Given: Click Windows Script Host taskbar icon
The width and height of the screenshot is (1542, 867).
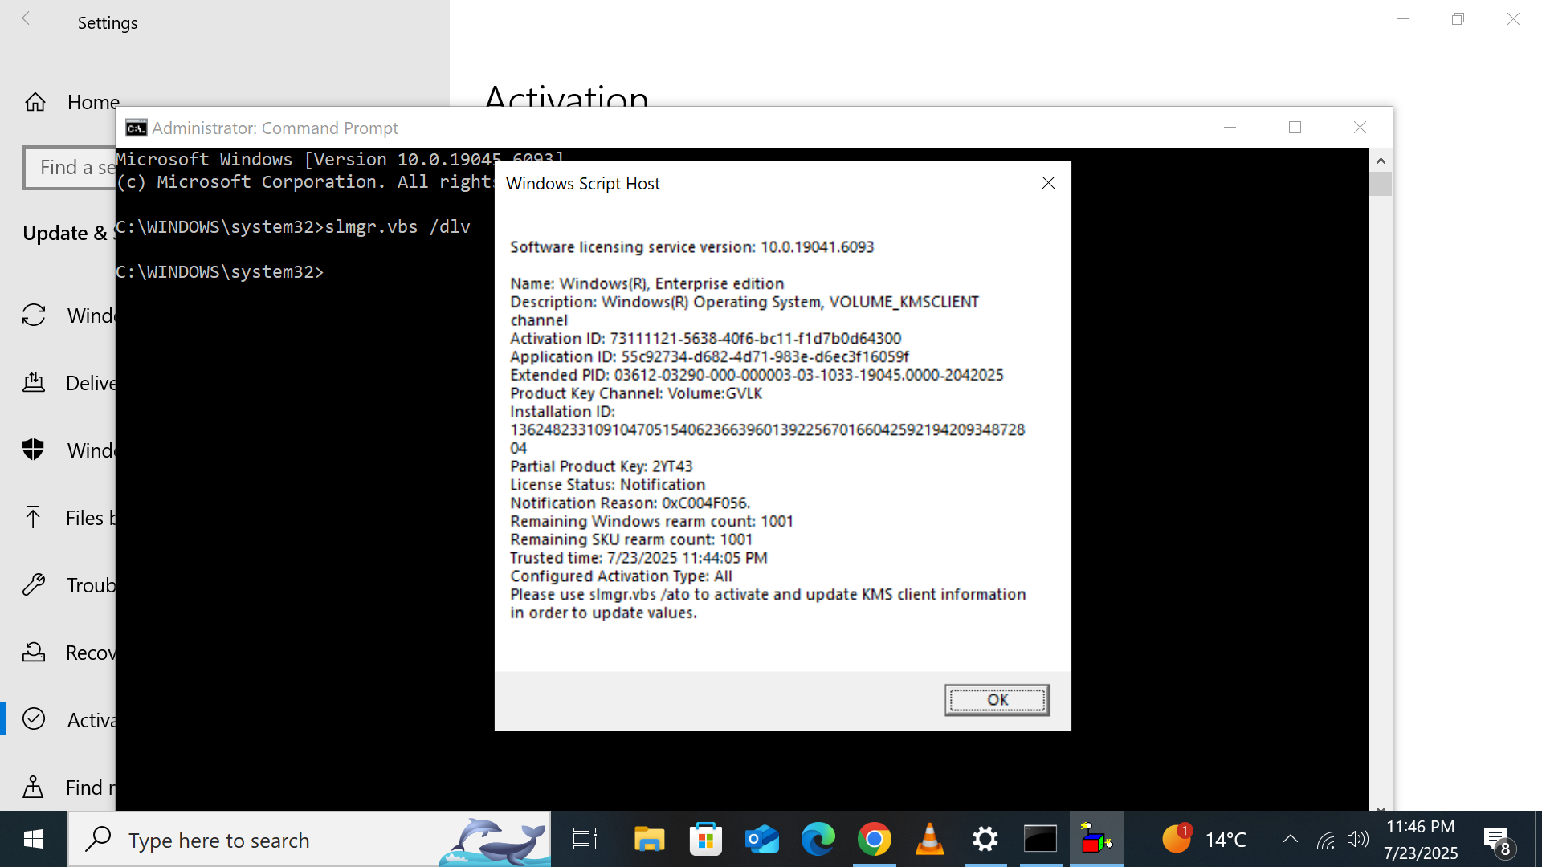Looking at the screenshot, I should [x=1096, y=840].
